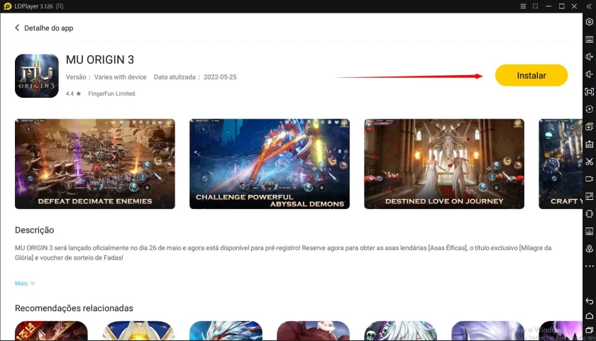This screenshot has height=341, width=596.
Task: Click the FingerFun Limited. developer name
Action: coord(112,94)
